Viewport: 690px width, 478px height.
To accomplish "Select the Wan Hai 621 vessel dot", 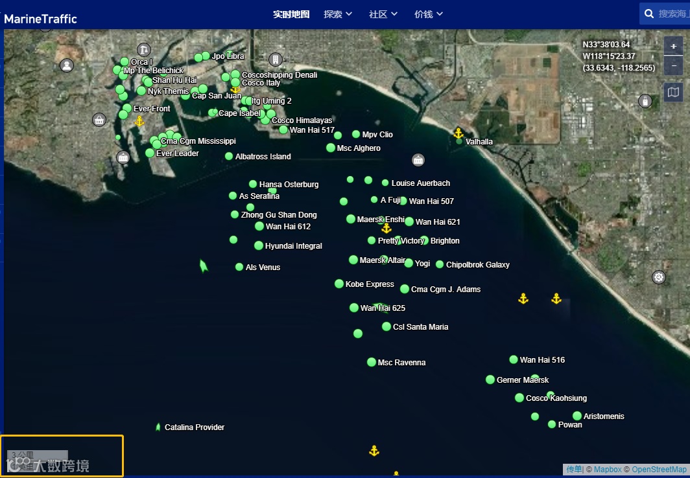I will (409, 222).
